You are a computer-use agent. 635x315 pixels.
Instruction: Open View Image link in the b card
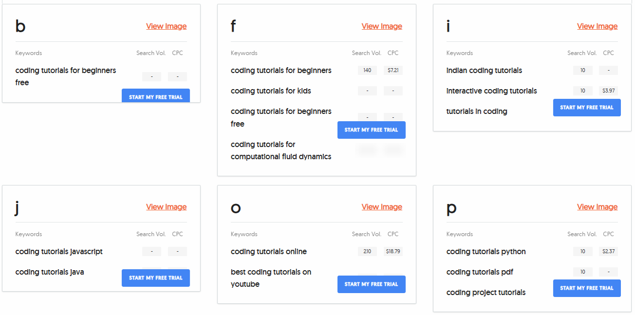coord(166,26)
